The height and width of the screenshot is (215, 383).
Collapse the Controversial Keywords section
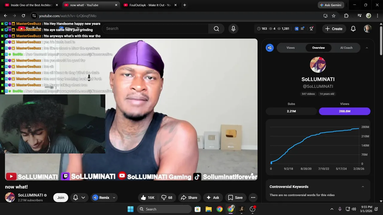363,187
